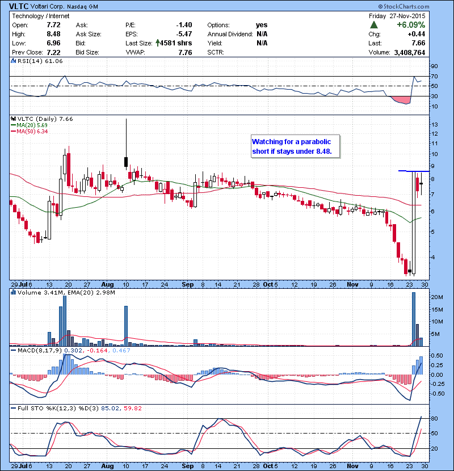Click the Open value 7.72
454x471 pixels.
[x=53, y=25]
